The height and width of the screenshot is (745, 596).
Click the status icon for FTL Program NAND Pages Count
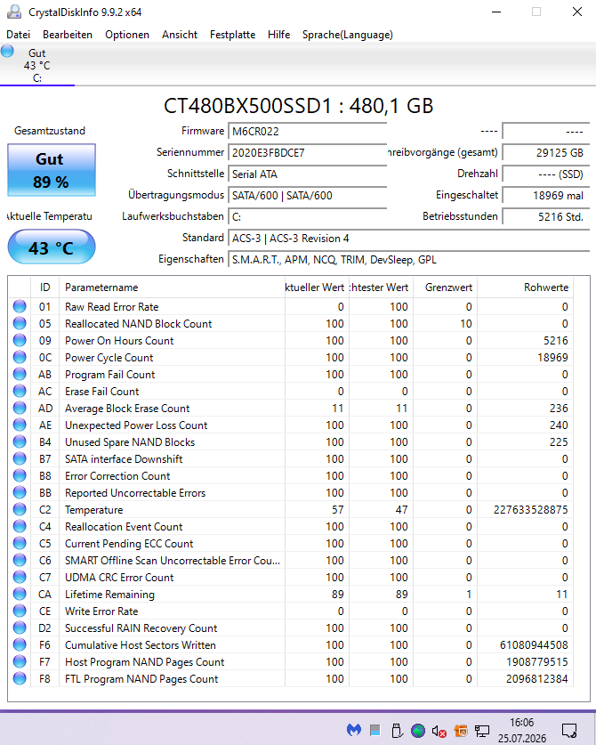(x=20, y=678)
